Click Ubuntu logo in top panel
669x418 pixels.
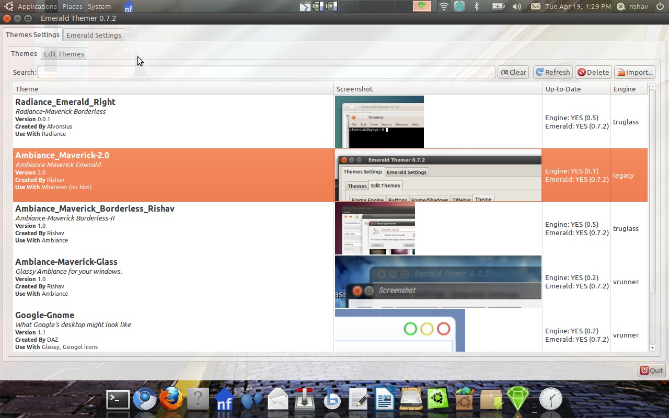(x=8, y=6)
